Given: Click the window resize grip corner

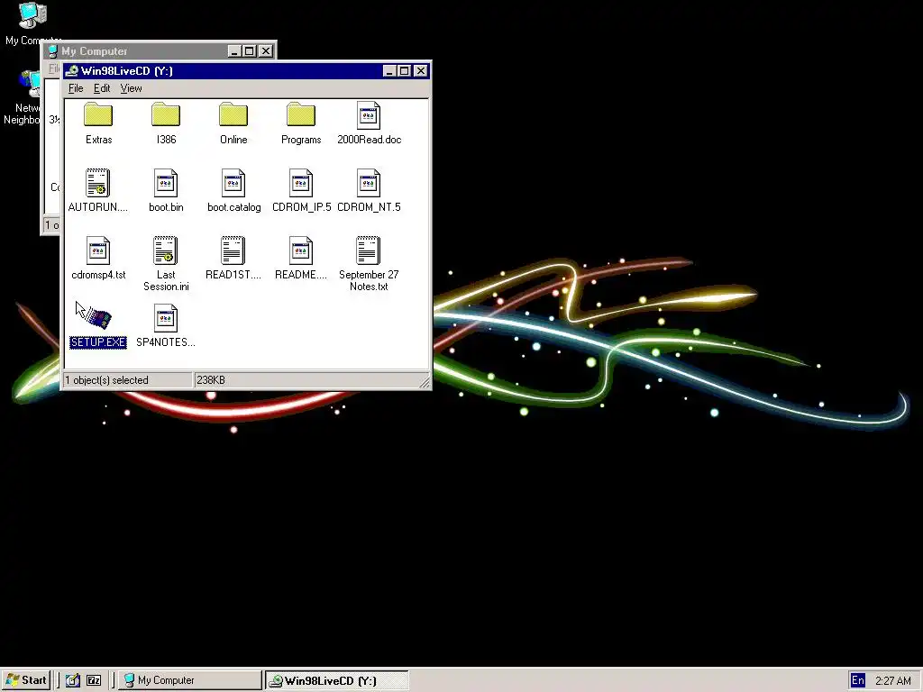Looking at the screenshot, I should [425, 382].
